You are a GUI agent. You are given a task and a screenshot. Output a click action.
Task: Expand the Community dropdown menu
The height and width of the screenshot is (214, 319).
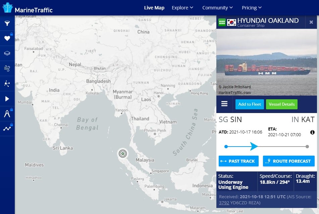click(217, 8)
